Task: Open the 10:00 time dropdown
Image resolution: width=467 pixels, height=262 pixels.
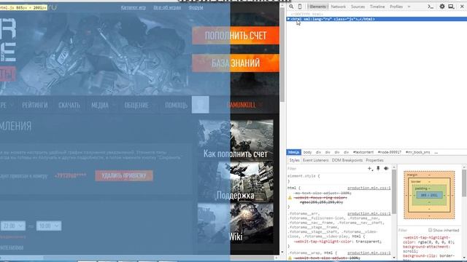Action: point(49,226)
